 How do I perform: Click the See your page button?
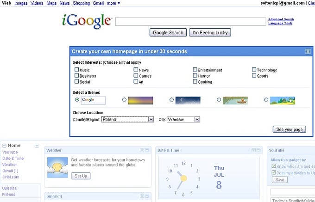[289, 129]
